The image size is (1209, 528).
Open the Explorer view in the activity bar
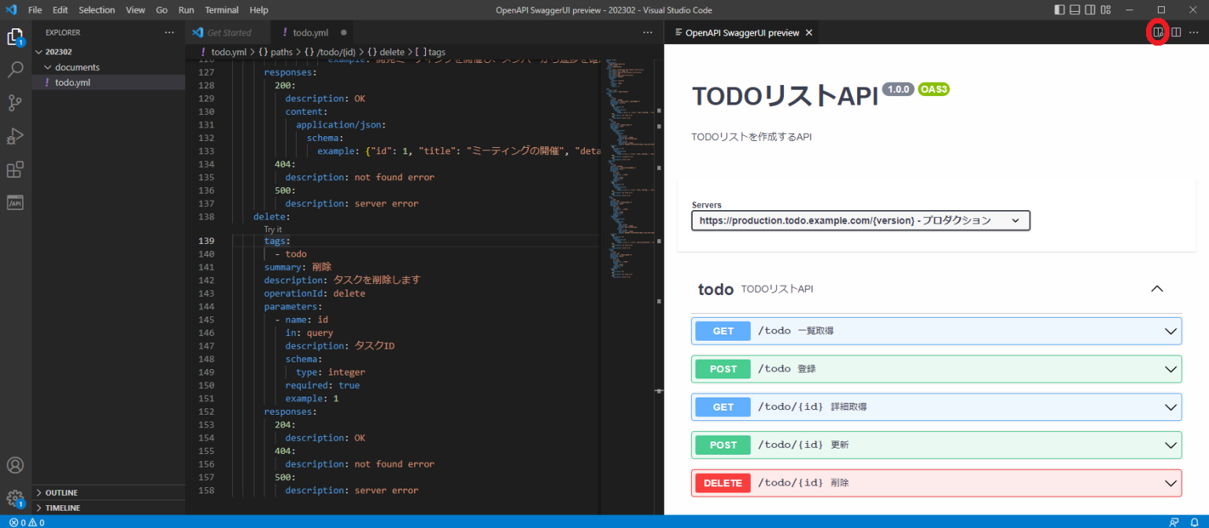[x=16, y=36]
